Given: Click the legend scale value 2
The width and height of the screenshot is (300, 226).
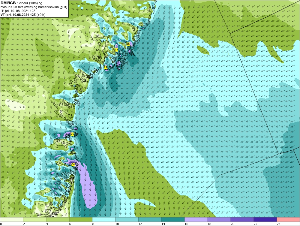Looking at the screenshot, I should coord(24,224).
